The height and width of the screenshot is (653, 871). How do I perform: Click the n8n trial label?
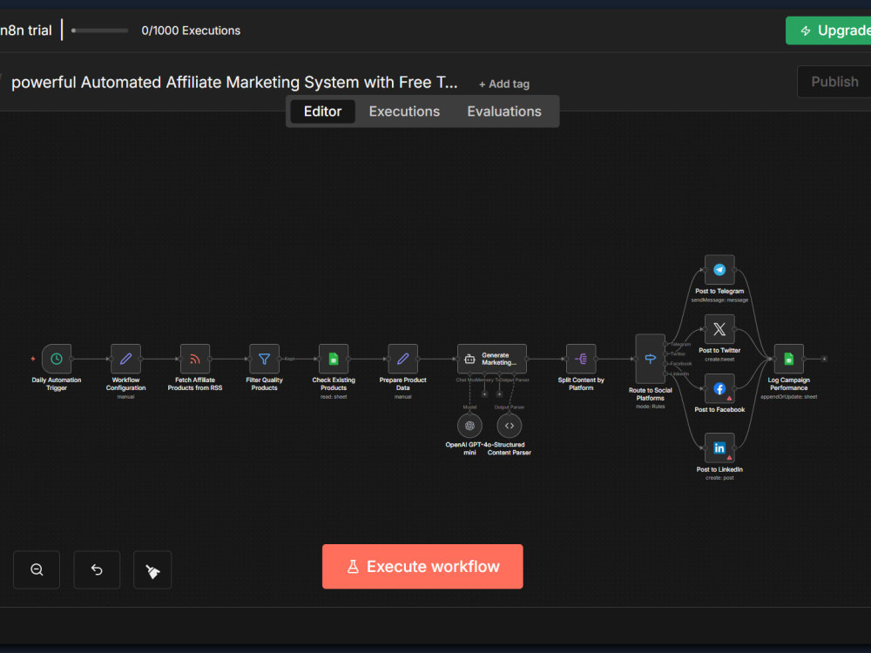click(x=26, y=30)
